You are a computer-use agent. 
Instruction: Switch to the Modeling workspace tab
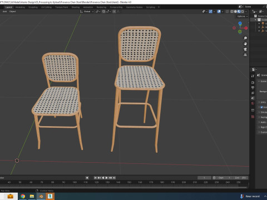tap(20, 7)
